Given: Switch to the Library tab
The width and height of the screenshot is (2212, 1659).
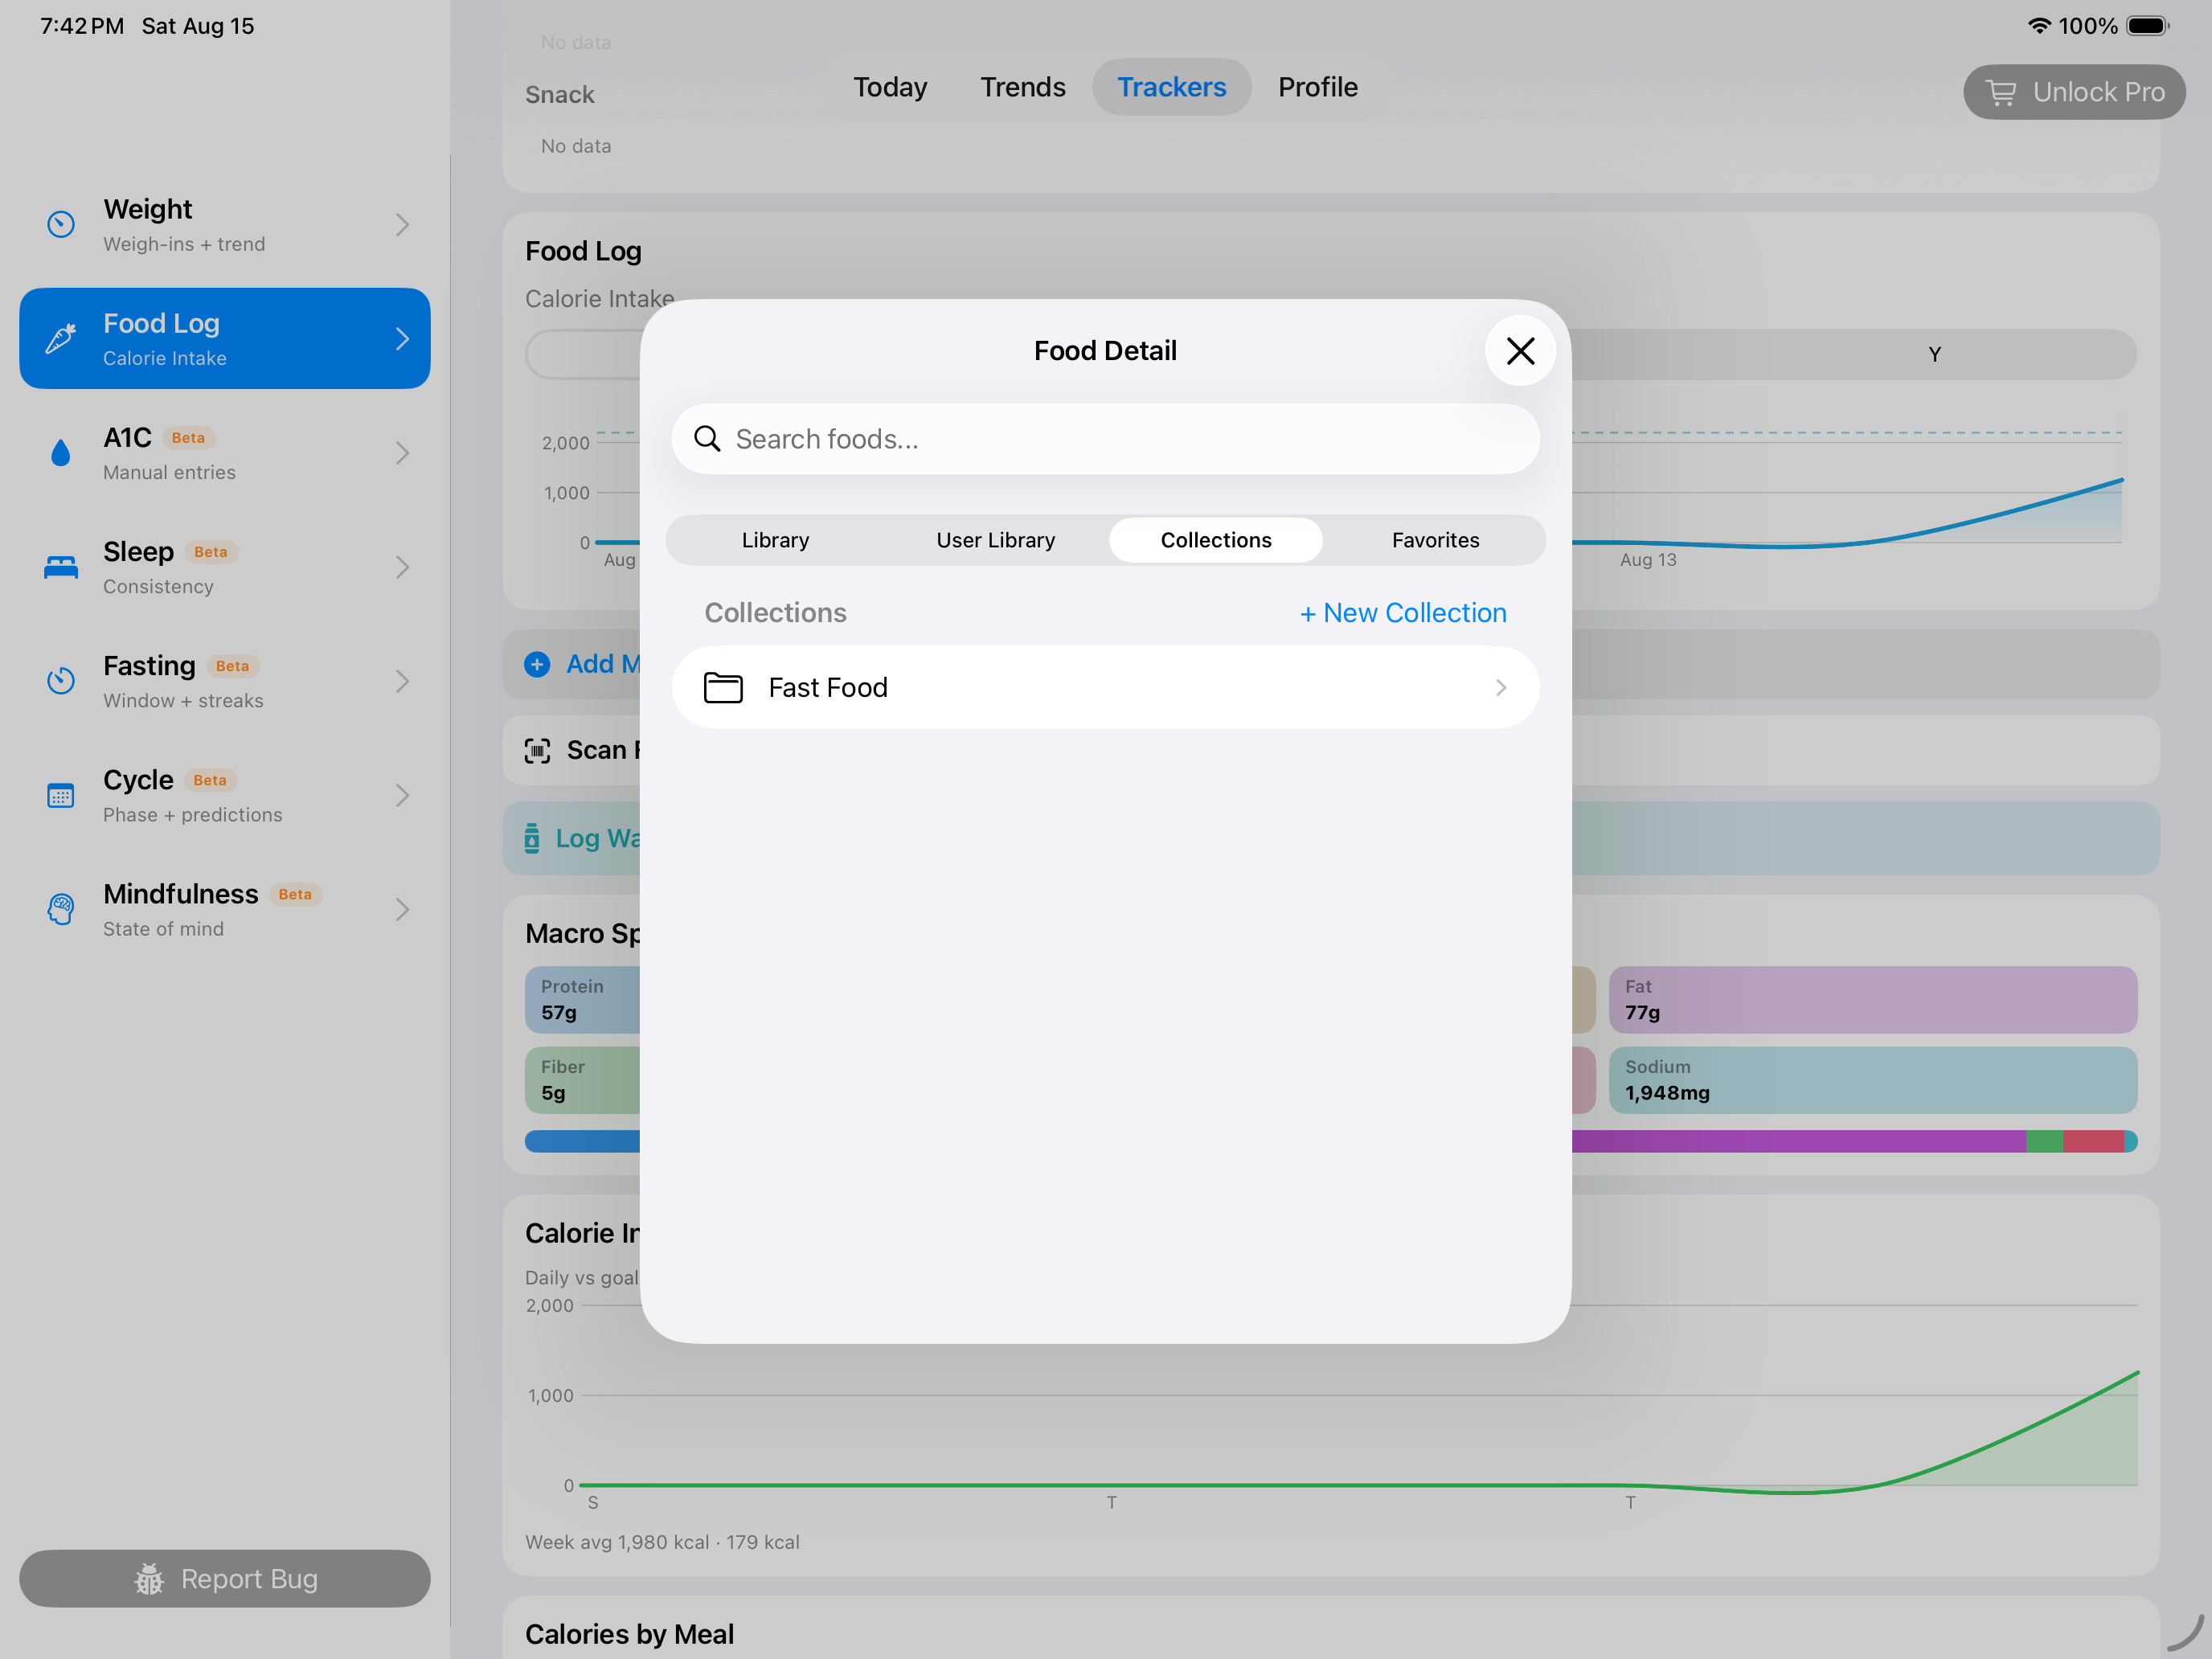Looking at the screenshot, I should point(776,540).
